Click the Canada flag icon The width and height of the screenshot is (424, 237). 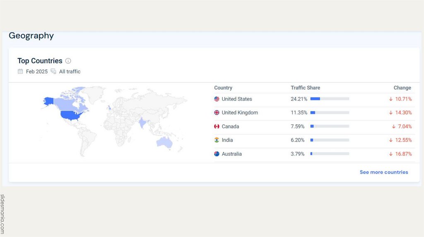(217, 126)
